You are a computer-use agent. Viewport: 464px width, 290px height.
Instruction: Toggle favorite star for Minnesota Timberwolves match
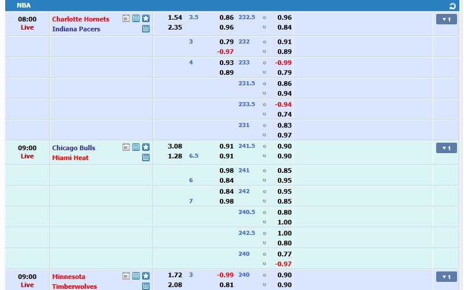[x=146, y=276]
